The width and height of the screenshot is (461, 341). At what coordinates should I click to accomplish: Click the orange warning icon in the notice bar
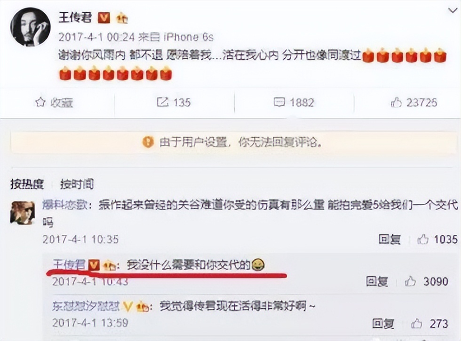[x=148, y=142]
